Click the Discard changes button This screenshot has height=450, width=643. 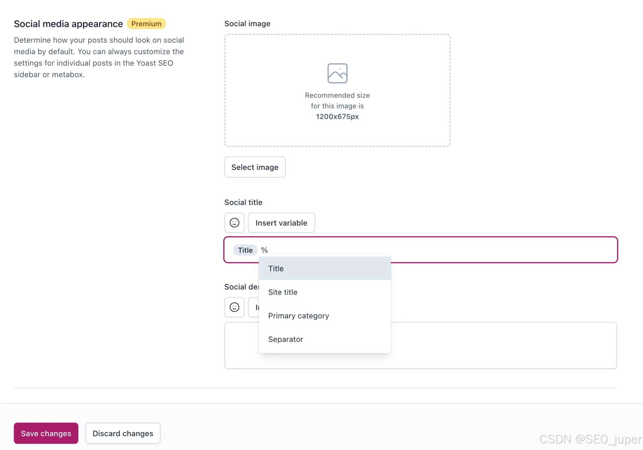(x=123, y=433)
